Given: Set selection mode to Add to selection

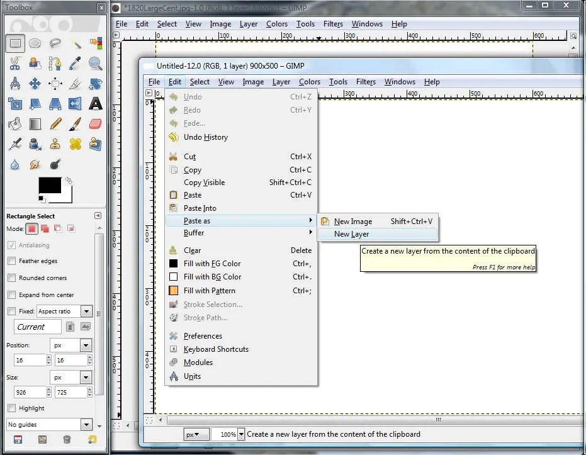Looking at the screenshot, I should pos(45,228).
